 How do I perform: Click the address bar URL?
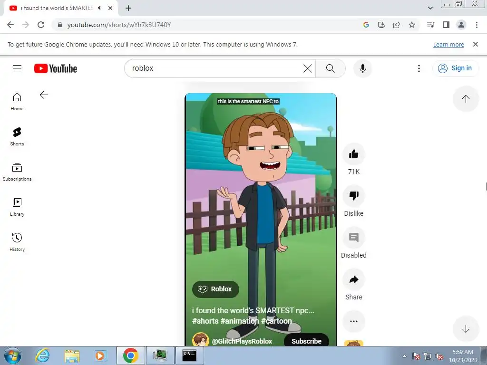pos(119,25)
